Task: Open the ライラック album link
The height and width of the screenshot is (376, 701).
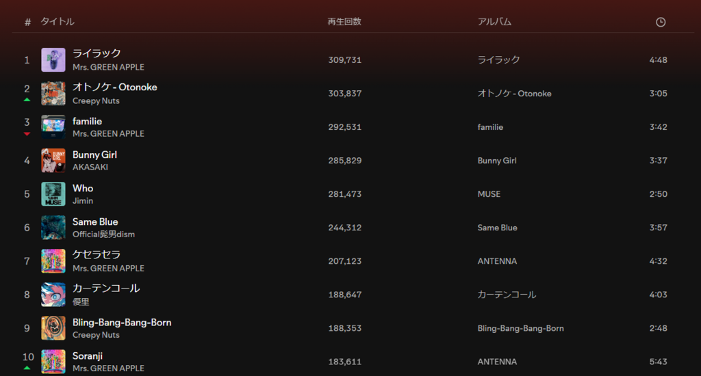Action: click(x=498, y=60)
